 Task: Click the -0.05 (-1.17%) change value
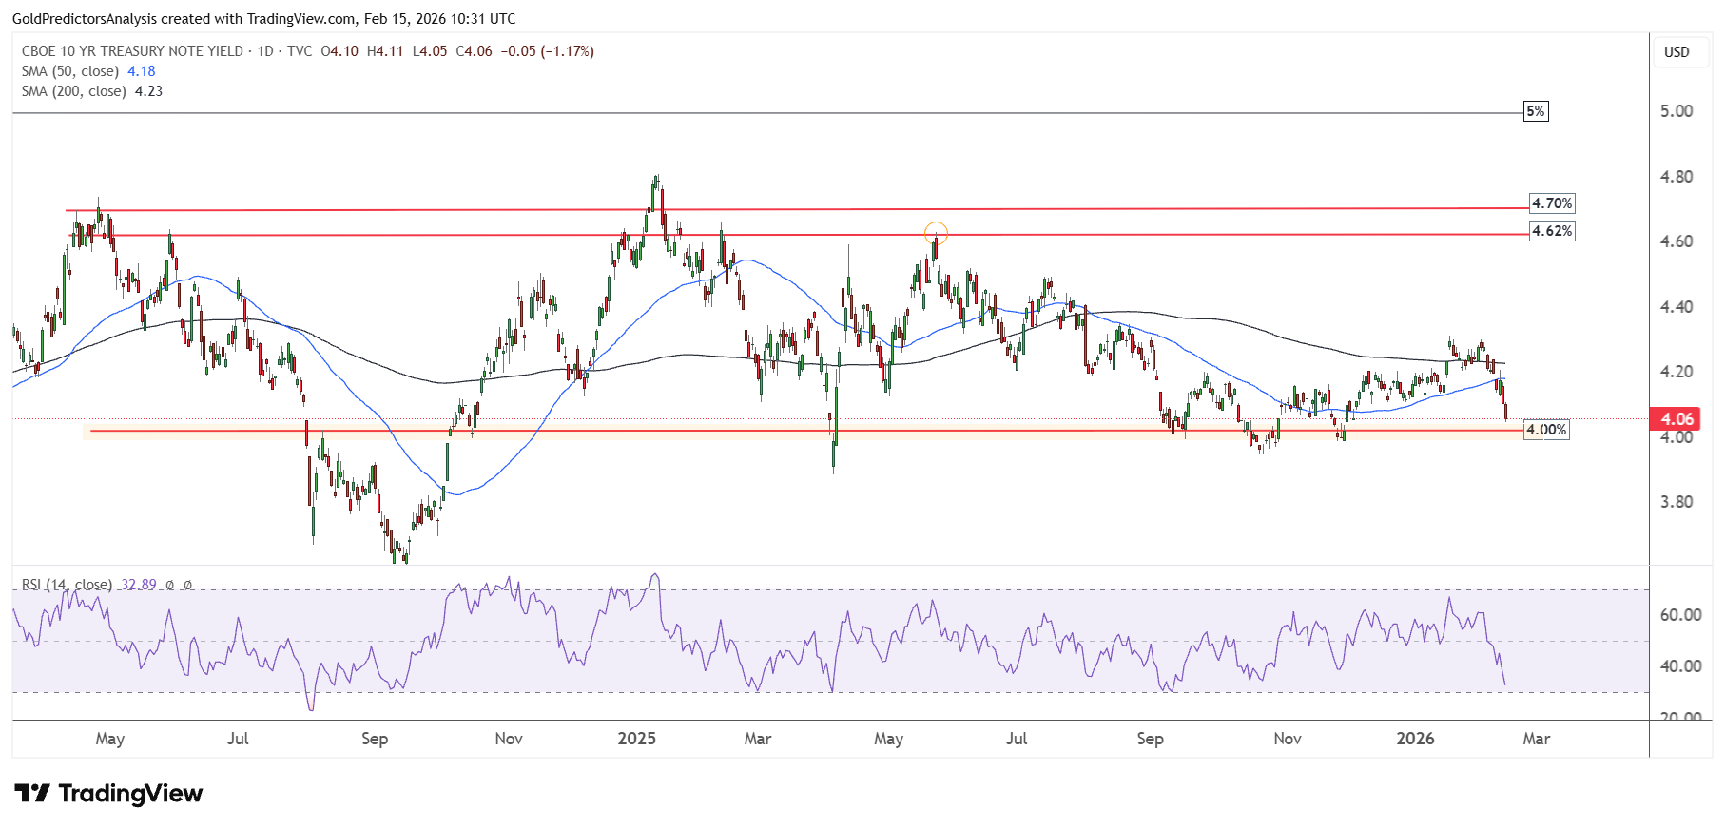[548, 51]
